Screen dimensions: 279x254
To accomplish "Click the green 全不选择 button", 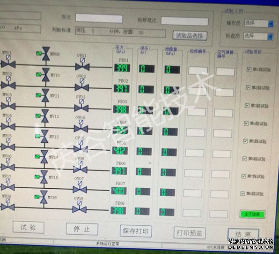I will 252,214.
